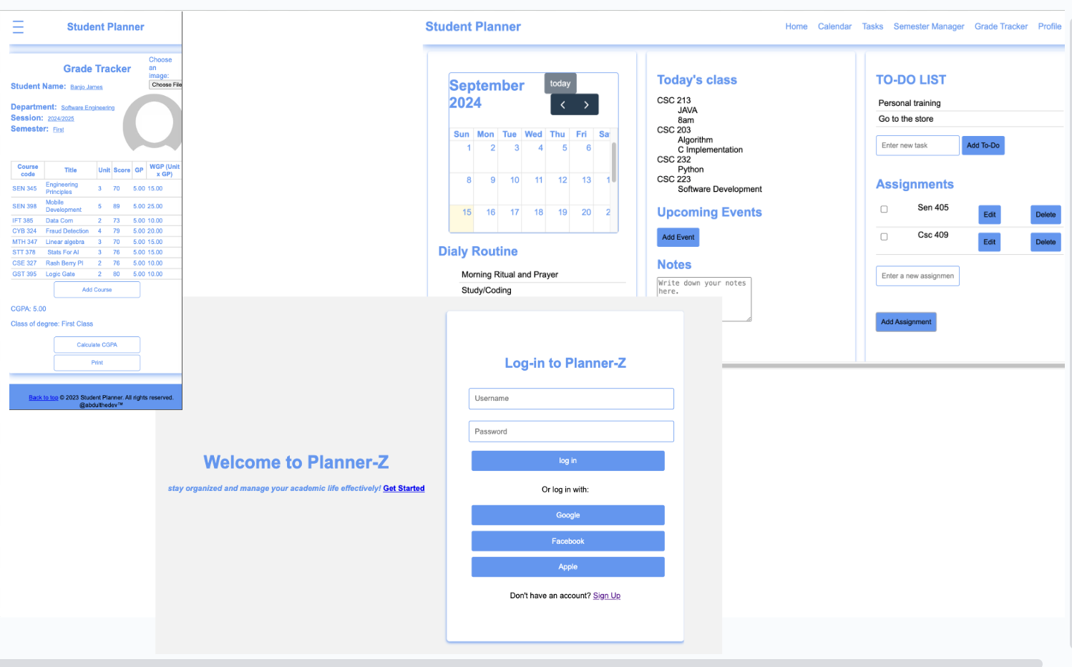Go to next month in calendar
The height and width of the screenshot is (667, 1072).
587,104
